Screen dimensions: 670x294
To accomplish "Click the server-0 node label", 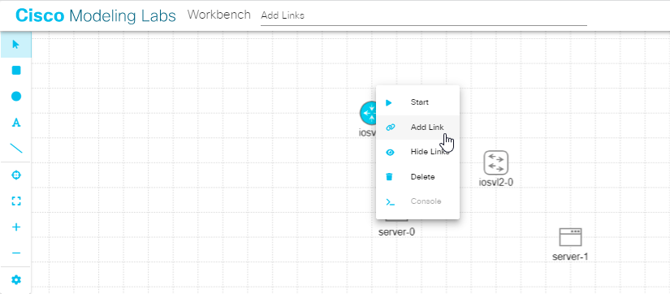I will click(x=396, y=232).
